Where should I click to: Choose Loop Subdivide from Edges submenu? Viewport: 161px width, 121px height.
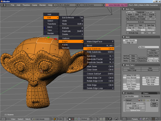[99, 49]
